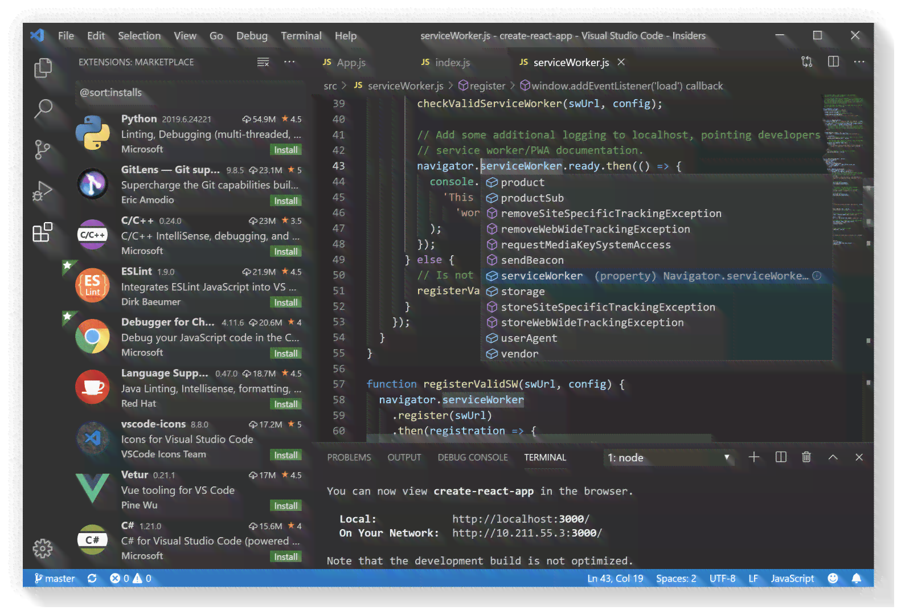Image resolution: width=897 pixels, height=610 pixels.
Task: Select 'userAgent' in suggestion list
Action: coord(656,338)
